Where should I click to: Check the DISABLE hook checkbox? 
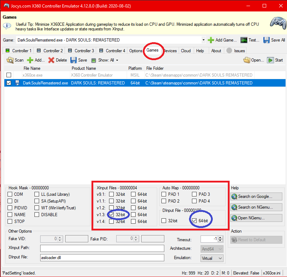(37, 215)
